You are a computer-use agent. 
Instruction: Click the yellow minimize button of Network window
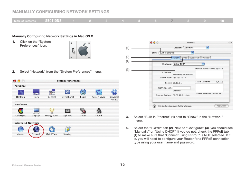(154, 42)
